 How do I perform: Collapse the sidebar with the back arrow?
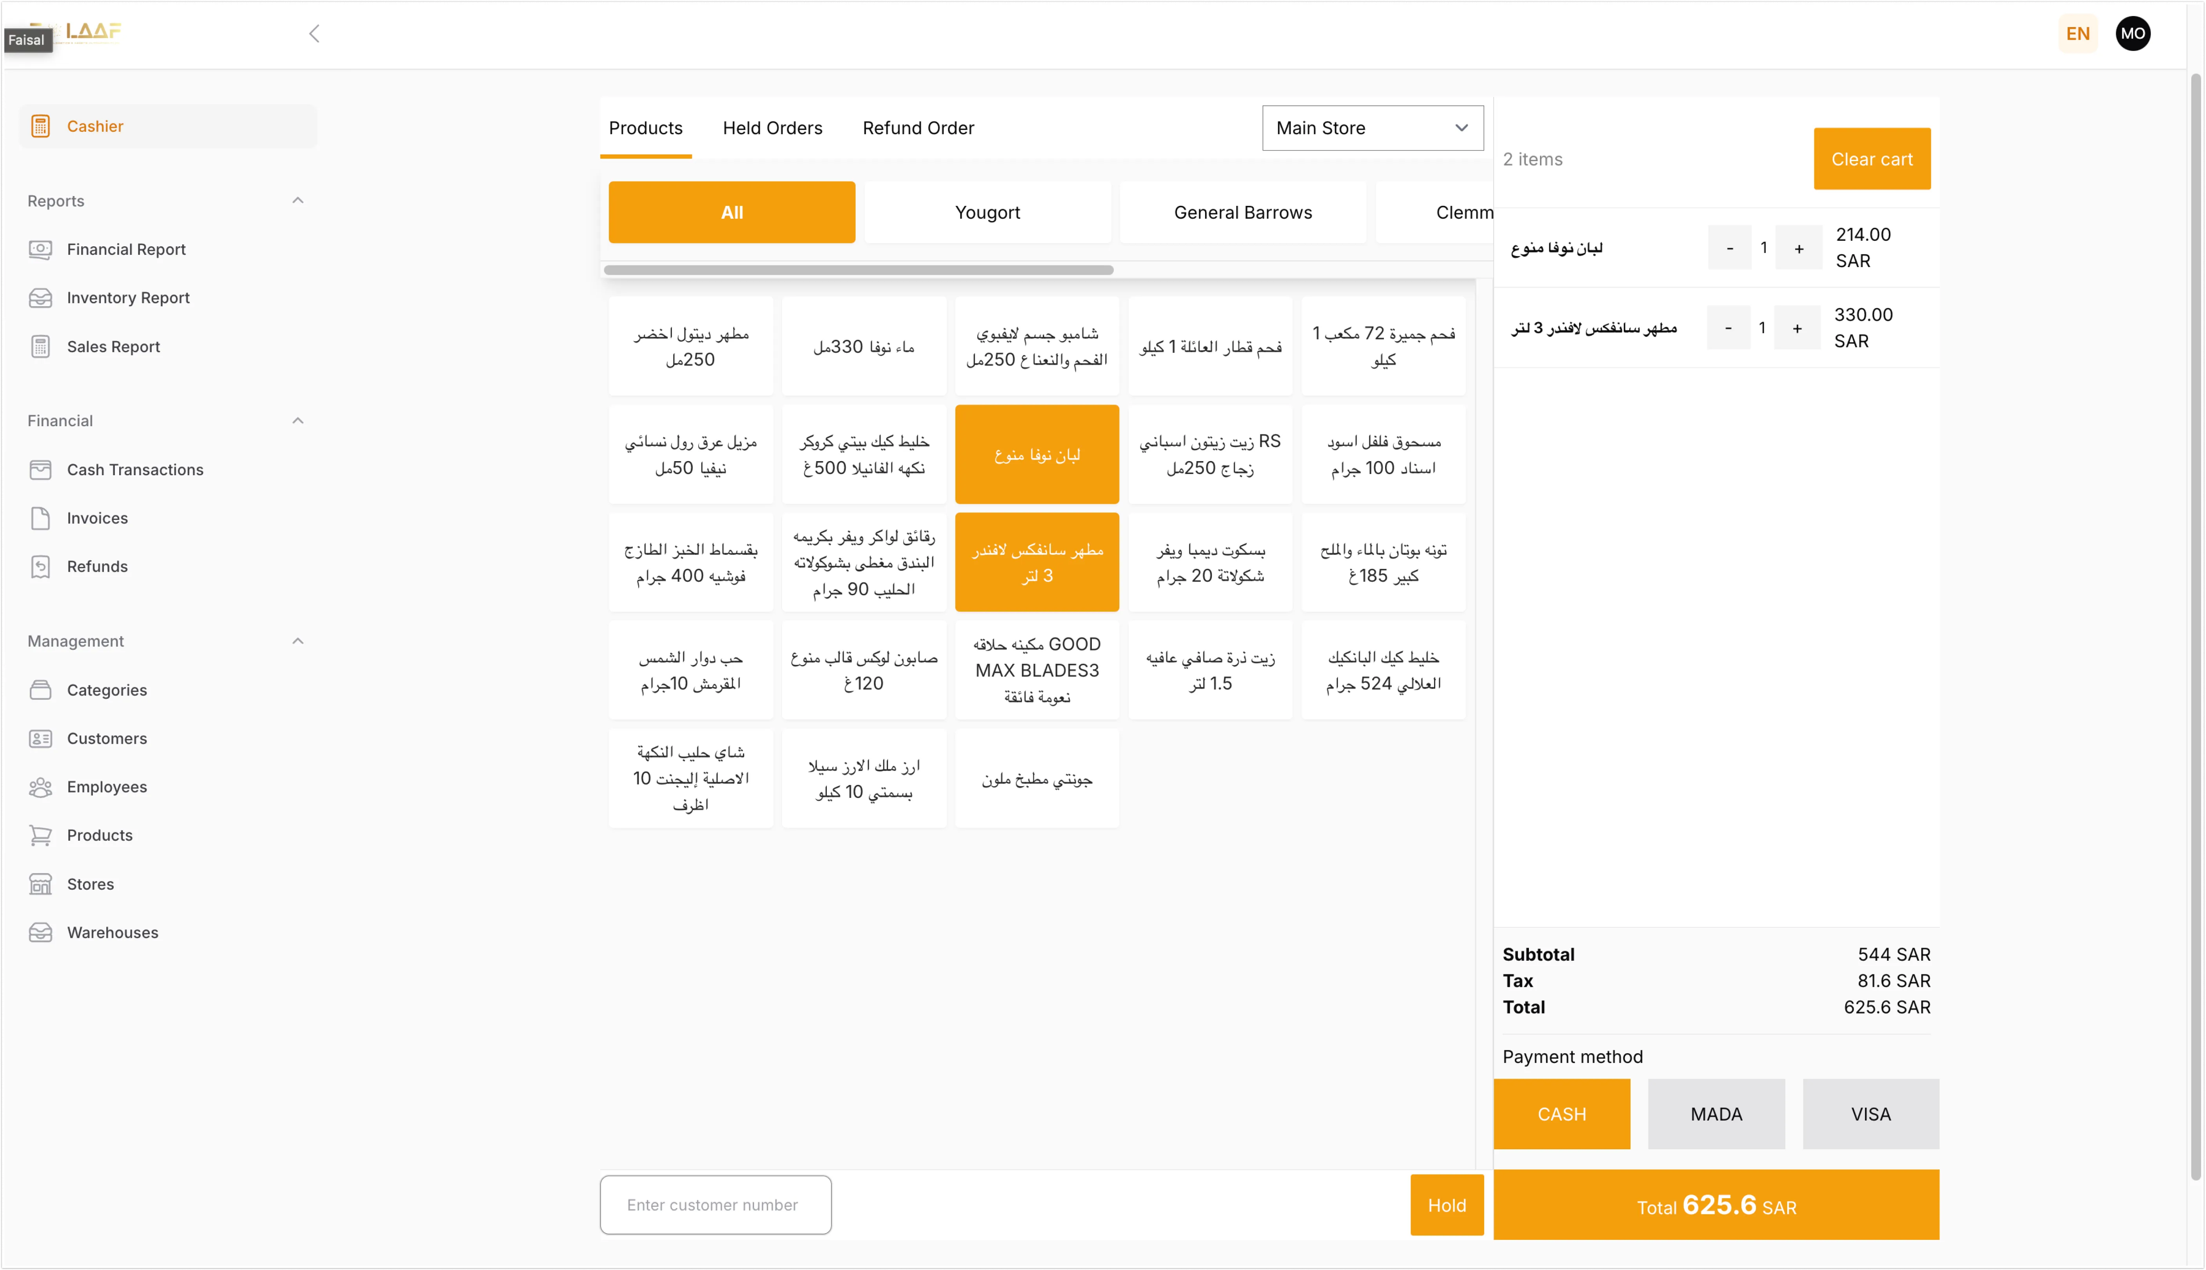[x=315, y=34]
